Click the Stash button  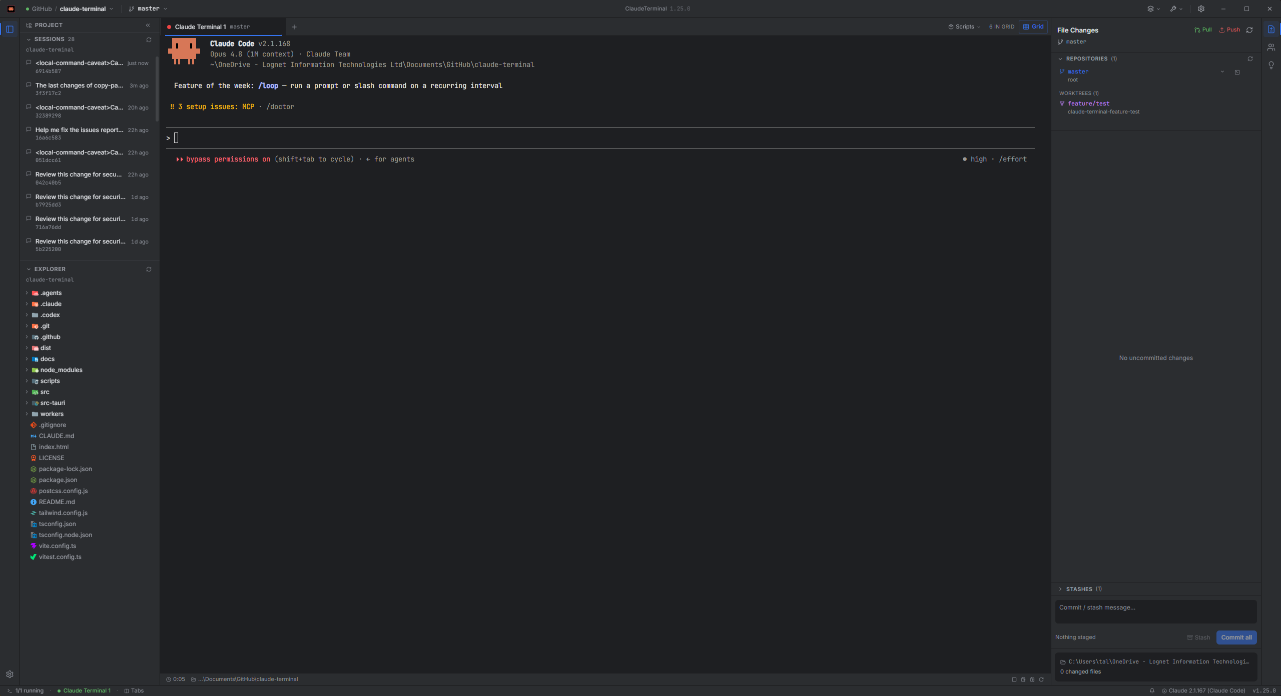1198,638
